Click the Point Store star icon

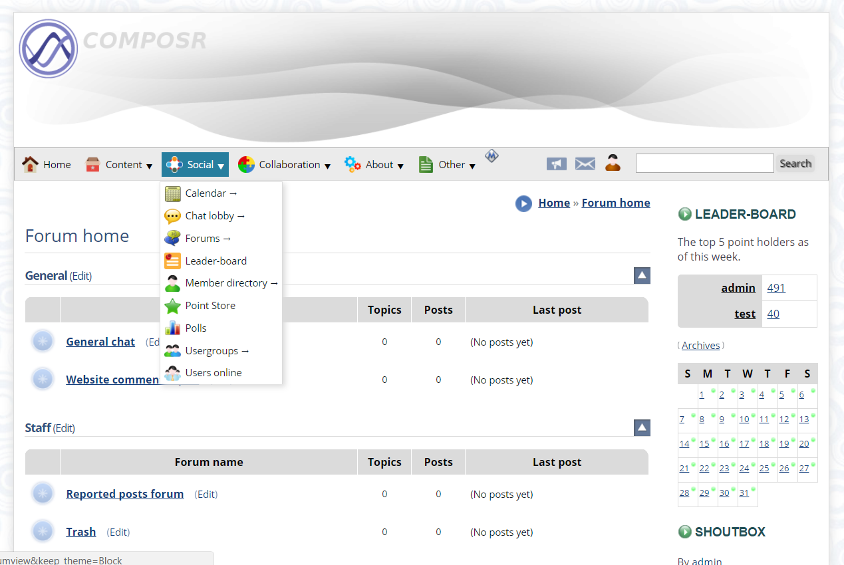pos(173,306)
